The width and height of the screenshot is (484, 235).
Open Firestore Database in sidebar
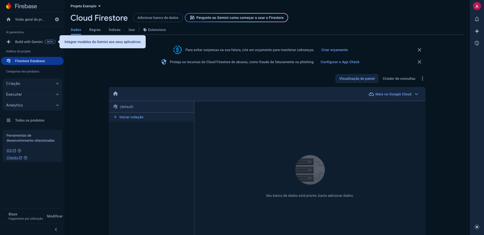32,61
